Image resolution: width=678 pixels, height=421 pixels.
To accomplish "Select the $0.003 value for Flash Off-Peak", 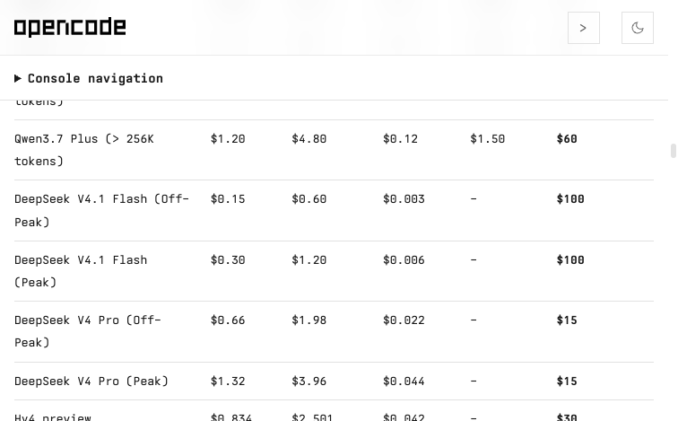I will (x=404, y=199).
